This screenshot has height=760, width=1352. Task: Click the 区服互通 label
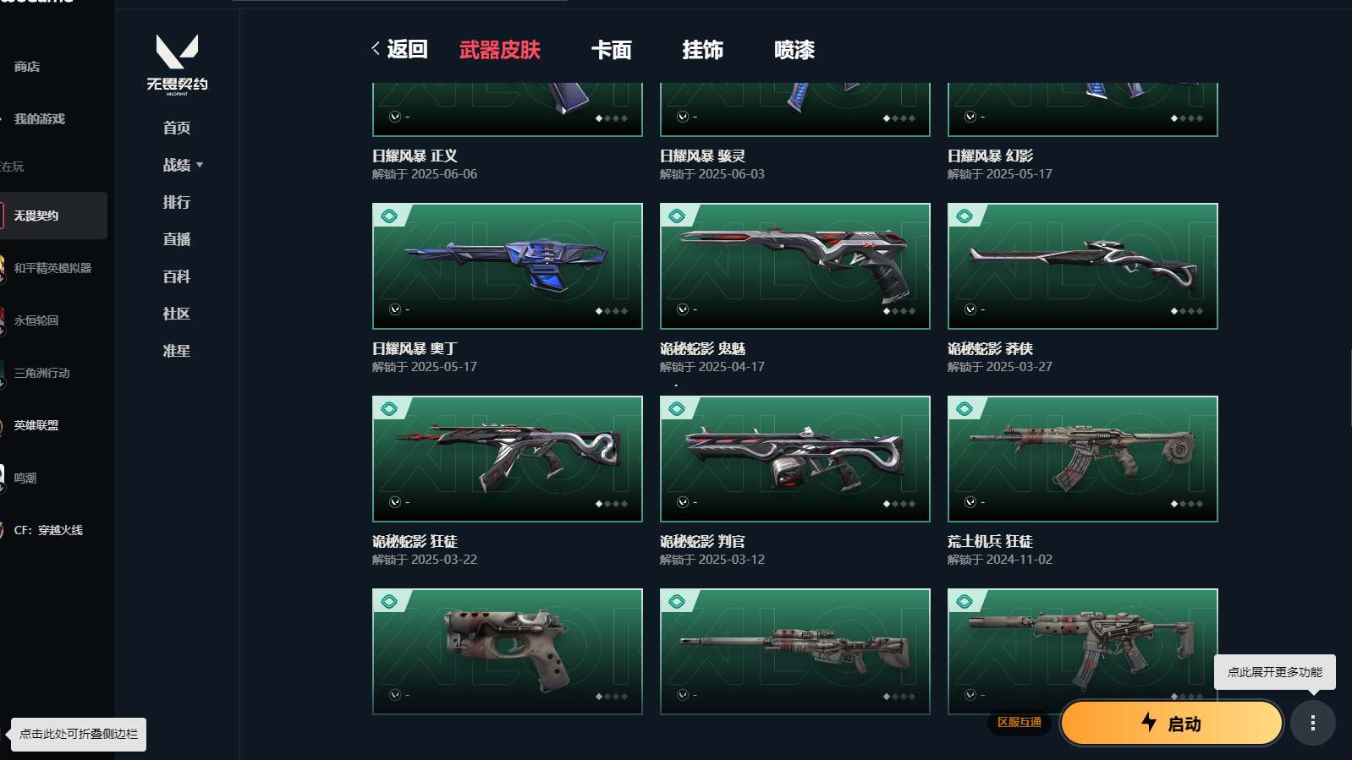(x=1019, y=722)
